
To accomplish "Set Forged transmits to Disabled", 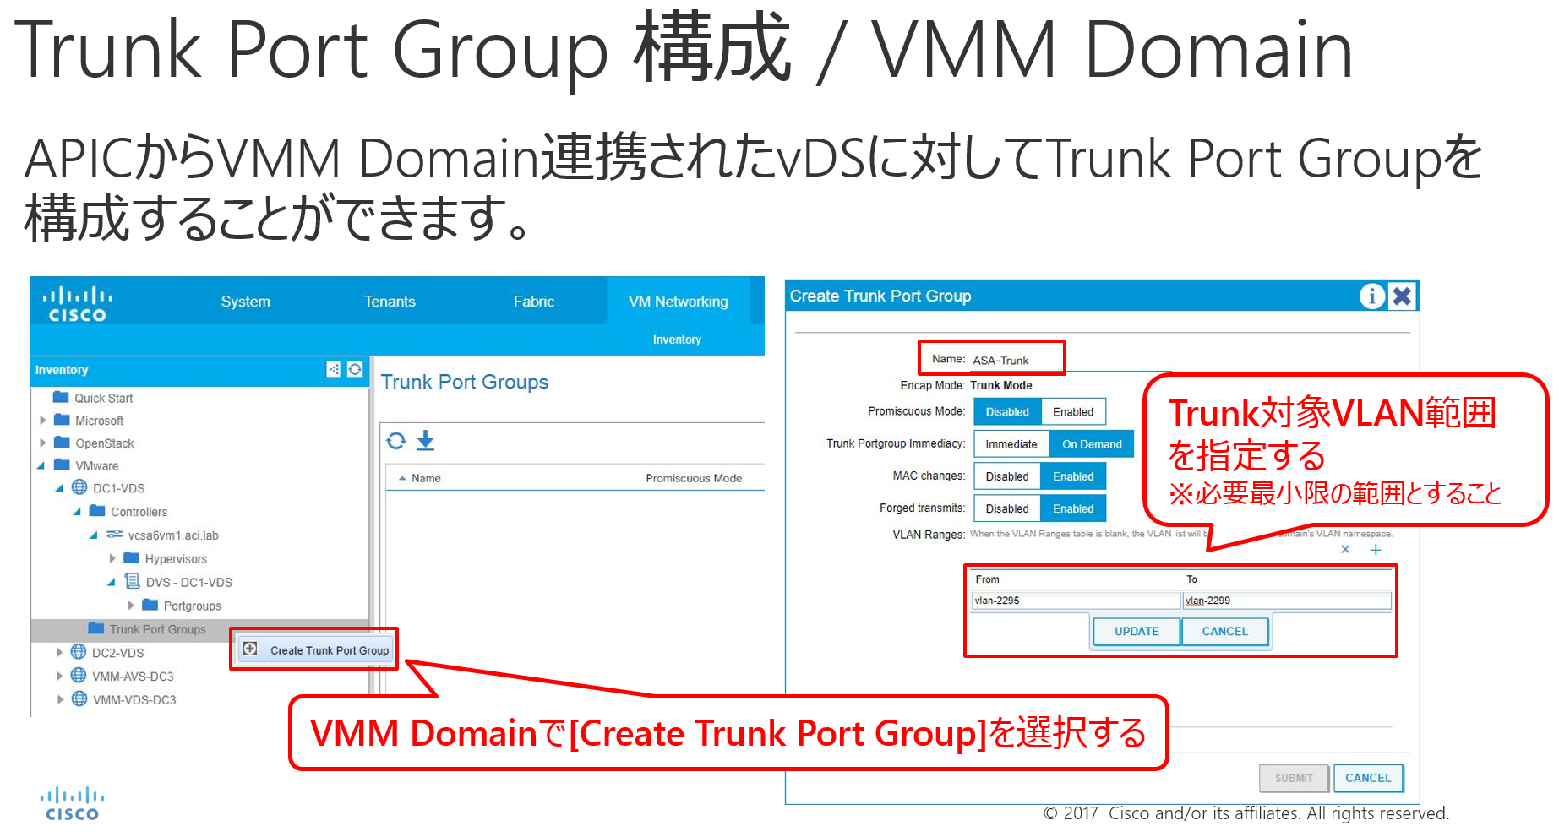I will pyautogui.click(x=1007, y=508).
